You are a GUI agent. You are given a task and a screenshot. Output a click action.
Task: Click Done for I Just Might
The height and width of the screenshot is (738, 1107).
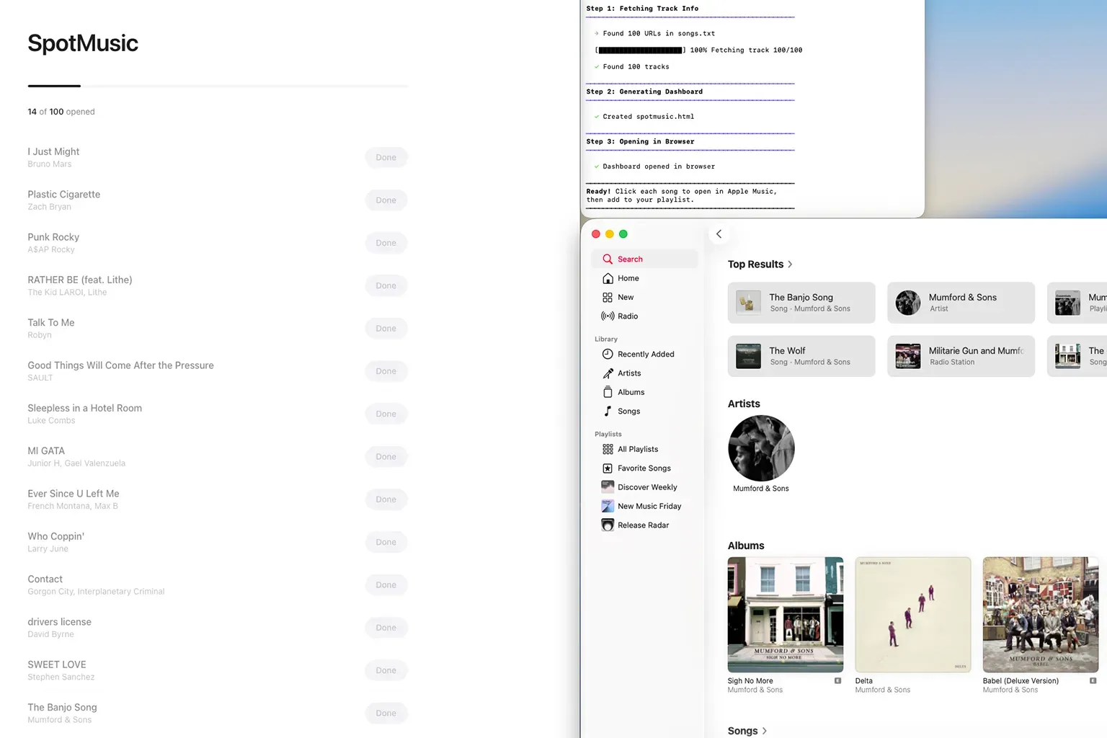point(386,157)
